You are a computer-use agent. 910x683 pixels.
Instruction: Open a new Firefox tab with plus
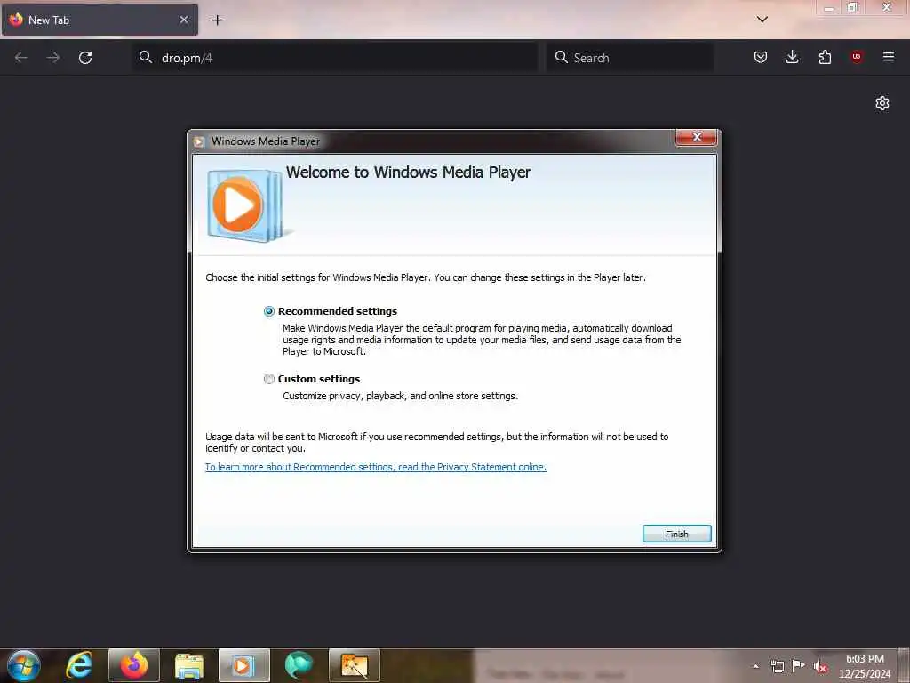[217, 20]
